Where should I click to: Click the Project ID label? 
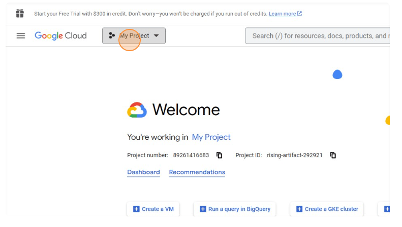[x=249, y=155]
